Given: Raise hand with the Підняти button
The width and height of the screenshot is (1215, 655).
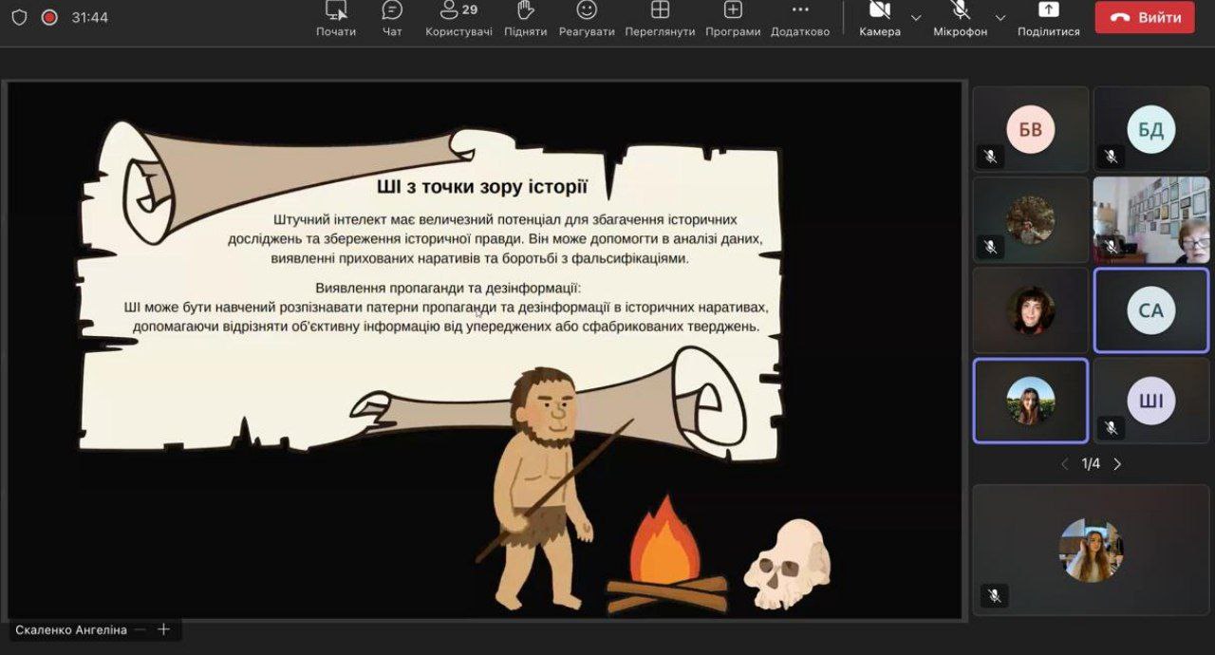Looking at the screenshot, I should 525,18.
